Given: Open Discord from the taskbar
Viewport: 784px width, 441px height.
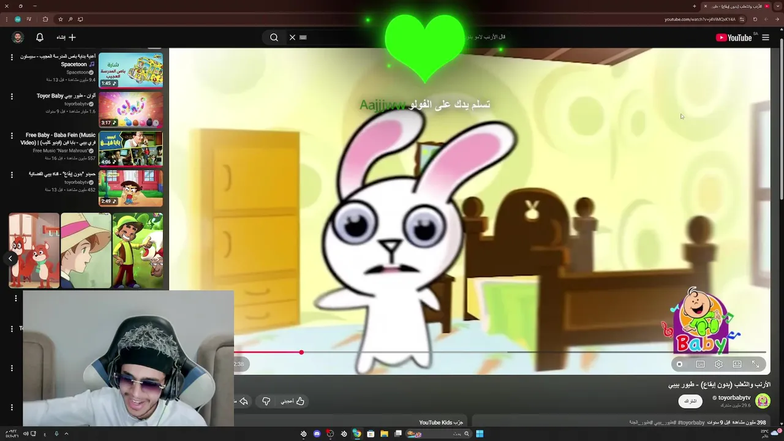Looking at the screenshot, I should 317,434.
